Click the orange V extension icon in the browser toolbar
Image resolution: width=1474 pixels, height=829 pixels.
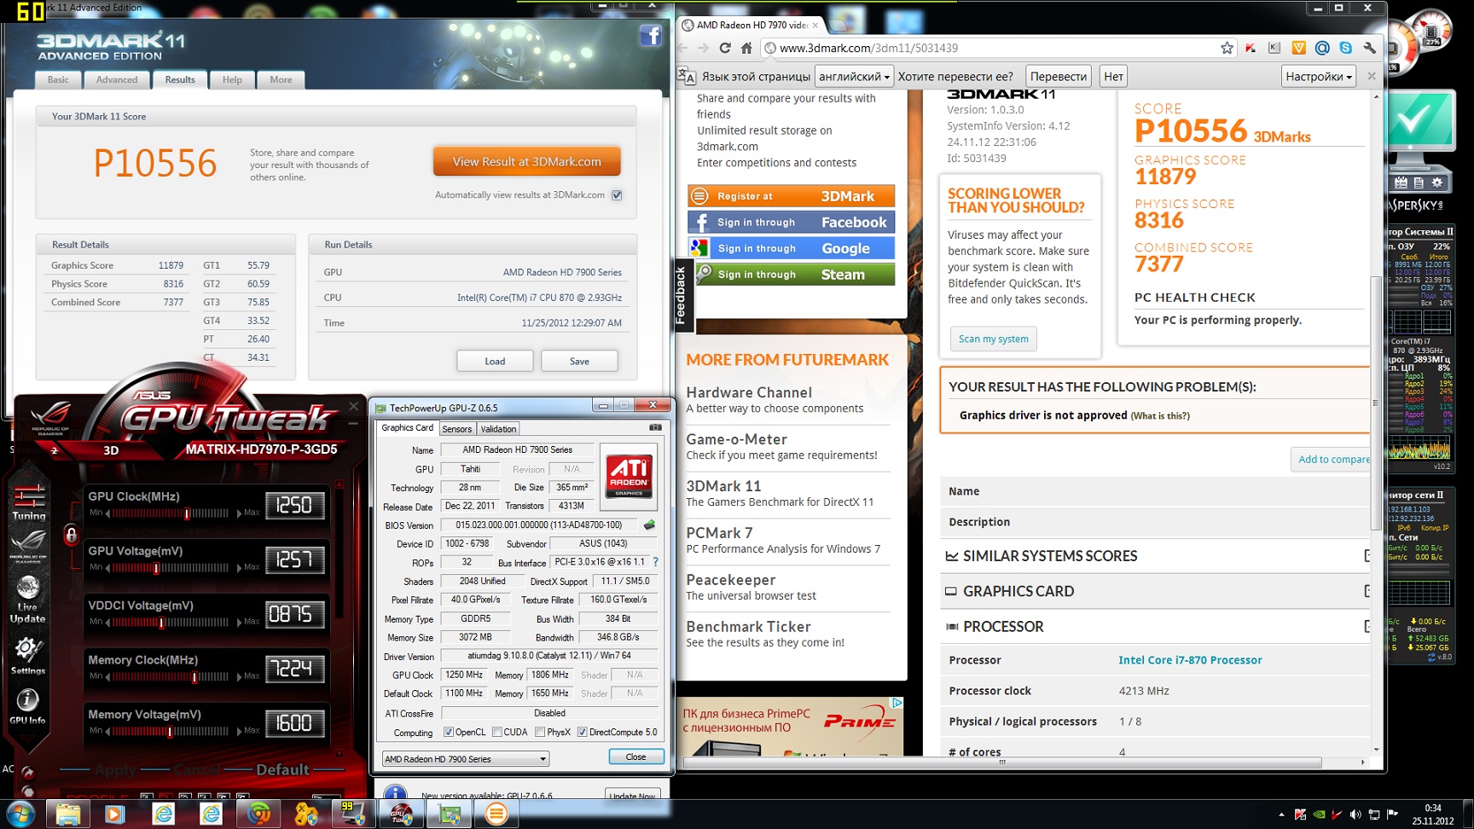click(x=1298, y=48)
